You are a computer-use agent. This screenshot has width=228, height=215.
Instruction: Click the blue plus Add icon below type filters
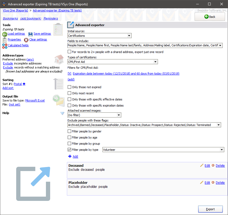pyautogui.click(x=70, y=156)
